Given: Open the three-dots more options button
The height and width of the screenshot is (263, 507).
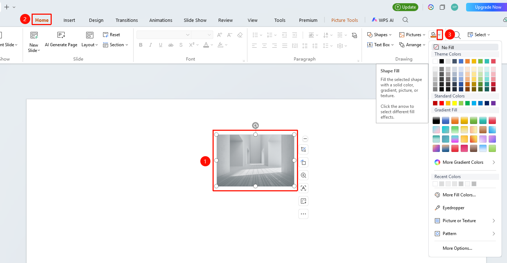Looking at the screenshot, I should pyautogui.click(x=303, y=214).
